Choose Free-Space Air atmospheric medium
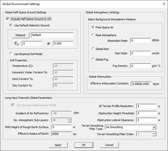This screenshot has height=151, width=168. (x=93, y=27)
